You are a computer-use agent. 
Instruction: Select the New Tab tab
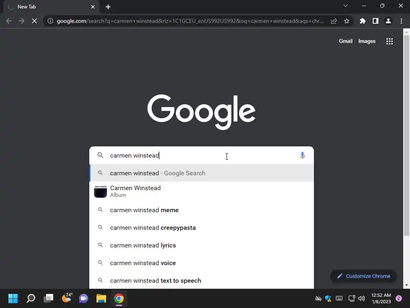(x=51, y=7)
